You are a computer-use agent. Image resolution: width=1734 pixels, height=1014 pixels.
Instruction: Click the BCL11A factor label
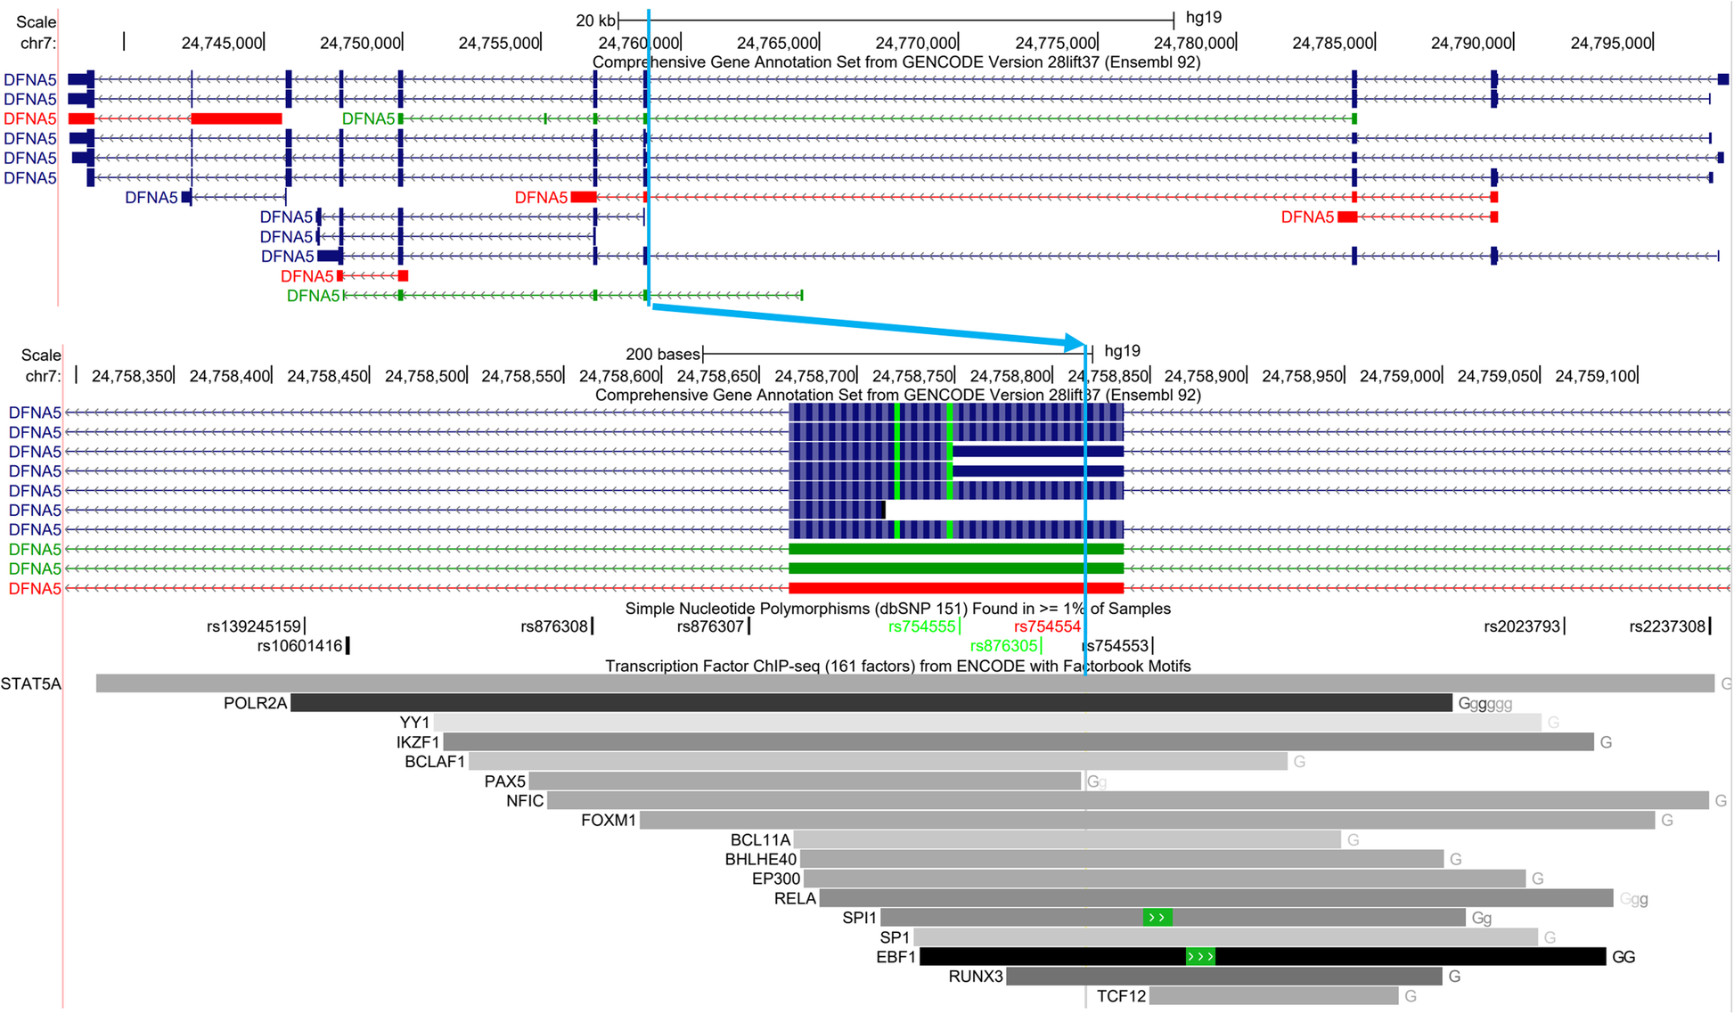click(x=760, y=839)
